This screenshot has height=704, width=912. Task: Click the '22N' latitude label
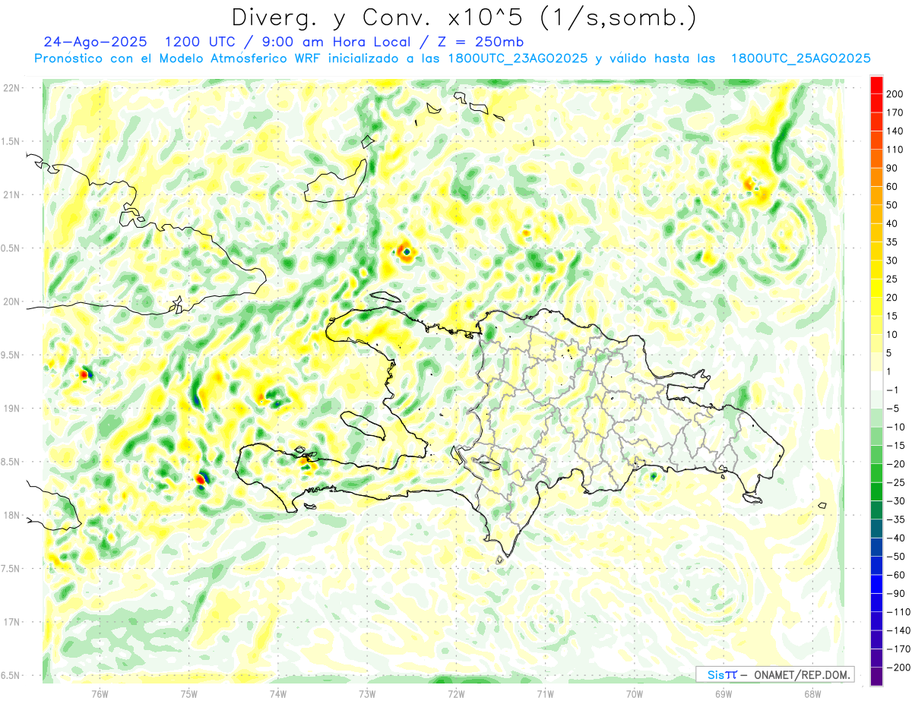pyautogui.click(x=11, y=88)
